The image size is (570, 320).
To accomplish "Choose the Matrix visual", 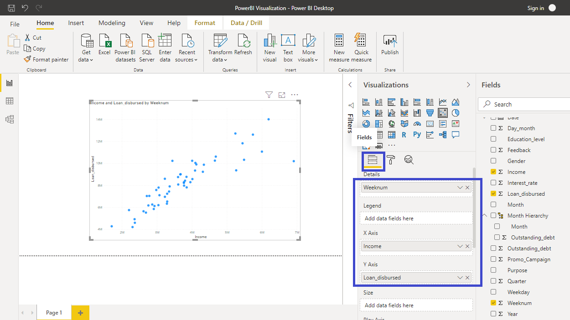I will click(392, 135).
